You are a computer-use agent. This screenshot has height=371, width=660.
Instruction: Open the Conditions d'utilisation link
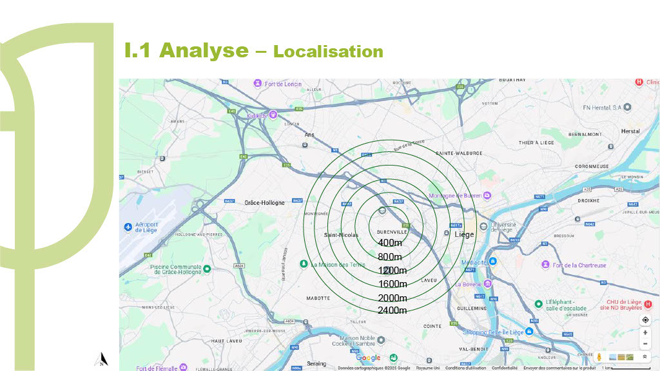(465, 368)
